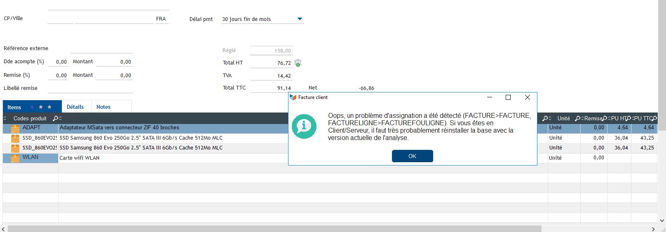Screen dimensions: 666x232
Task: Select the Items tab
Action: click(x=14, y=107)
